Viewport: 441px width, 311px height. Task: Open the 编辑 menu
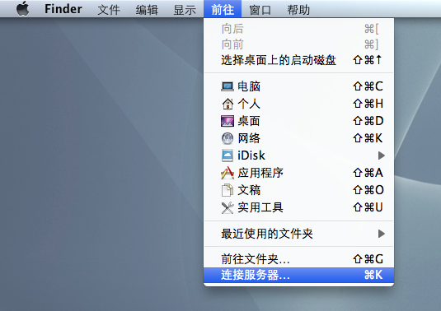coord(147,10)
